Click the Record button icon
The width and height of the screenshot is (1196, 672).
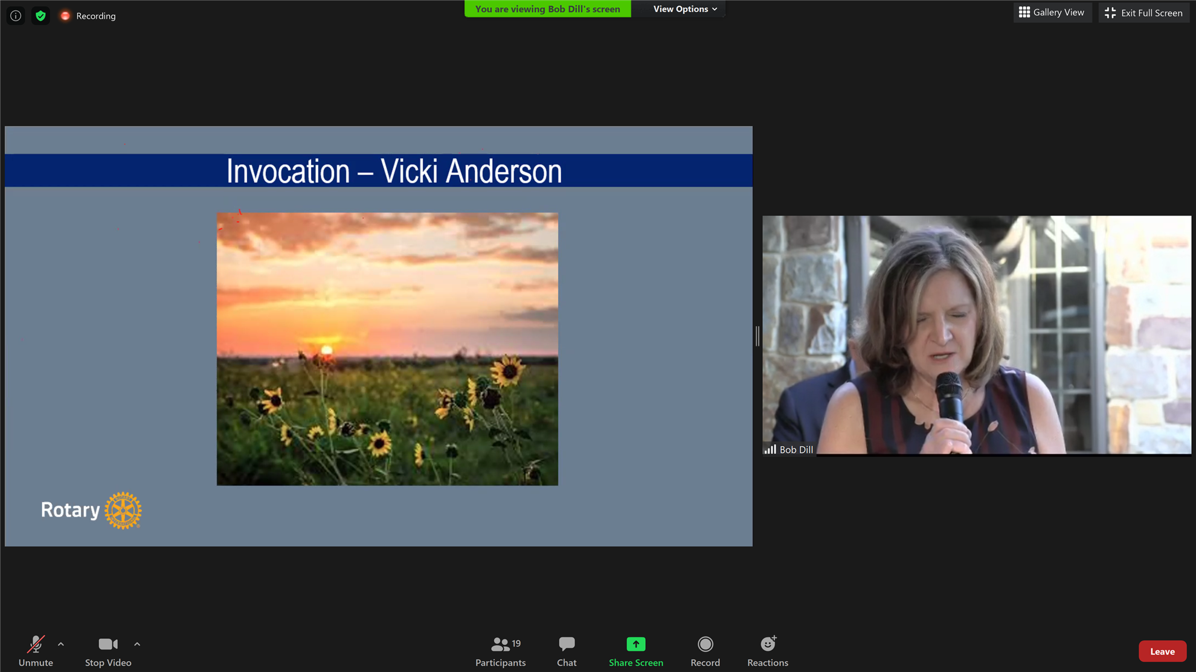coord(705,644)
